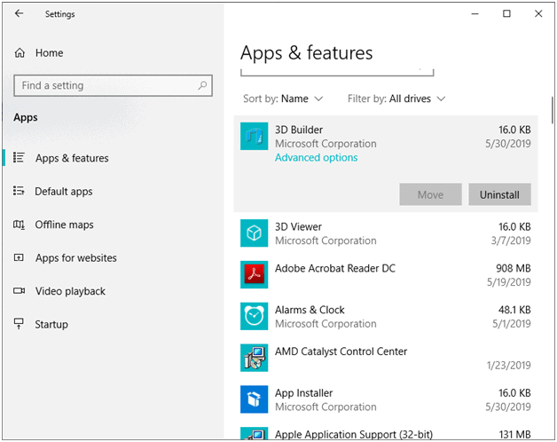Click the Apps section header in sidebar

[x=26, y=117]
